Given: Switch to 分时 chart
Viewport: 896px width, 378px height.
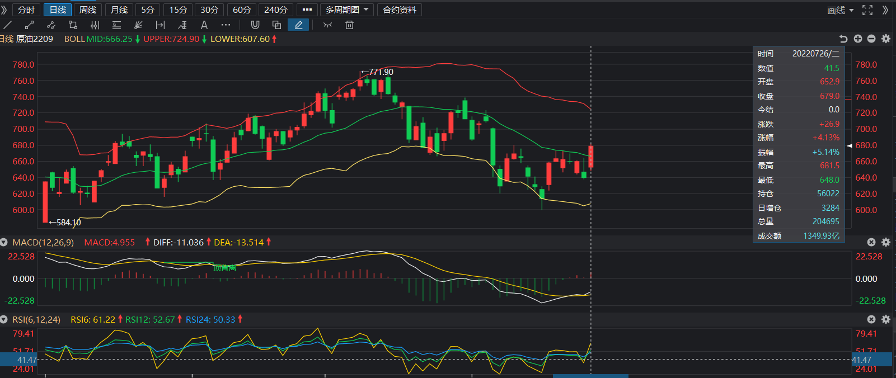Looking at the screenshot, I should coord(26,10).
